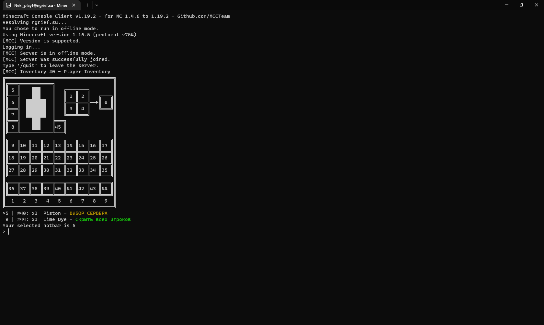Select boots slot 8 in the inventory
The height and width of the screenshot is (325, 544).
tap(13, 127)
